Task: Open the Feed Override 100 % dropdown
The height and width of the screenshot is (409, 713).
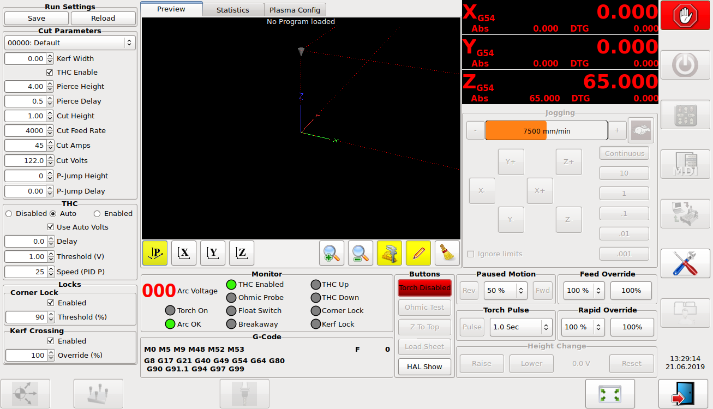Action: click(584, 291)
